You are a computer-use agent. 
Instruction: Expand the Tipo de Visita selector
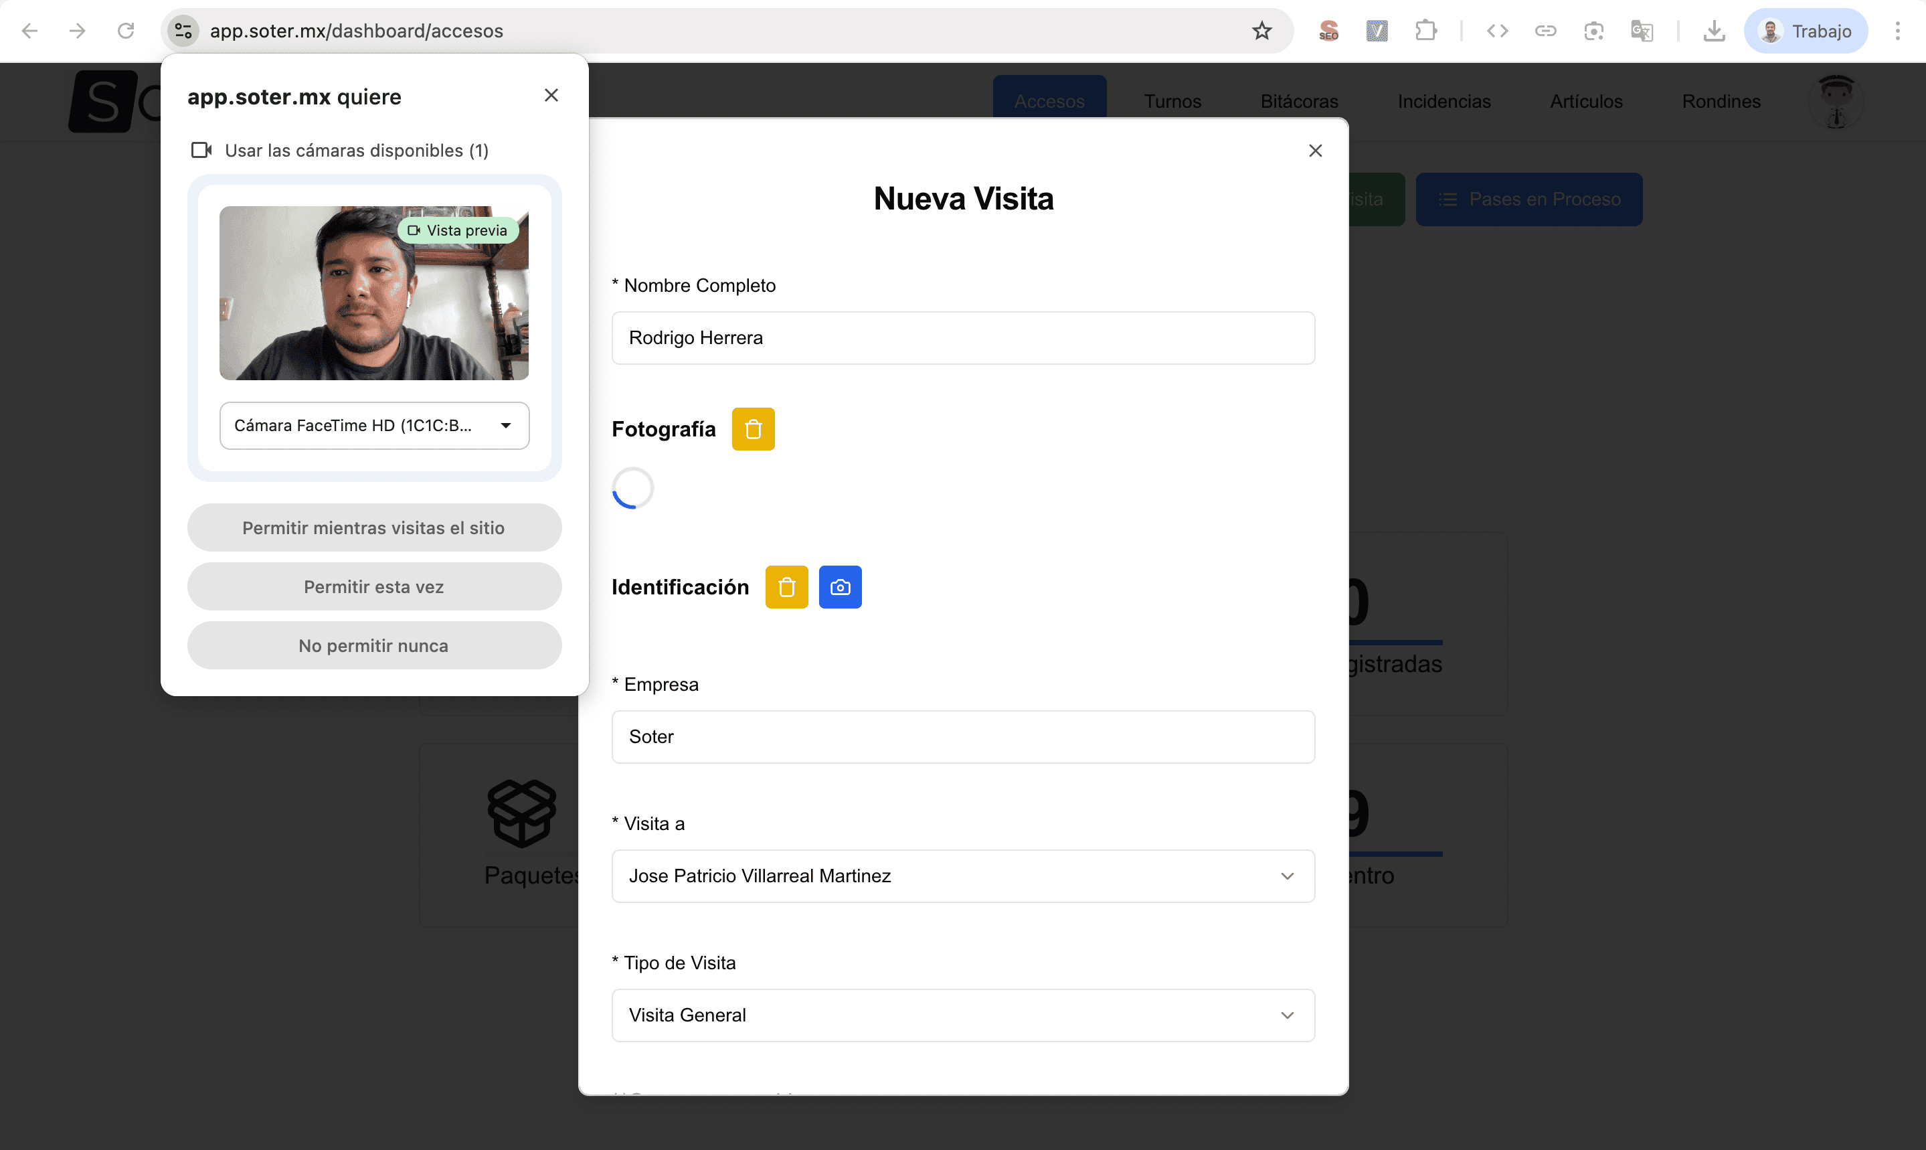tap(962, 1015)
